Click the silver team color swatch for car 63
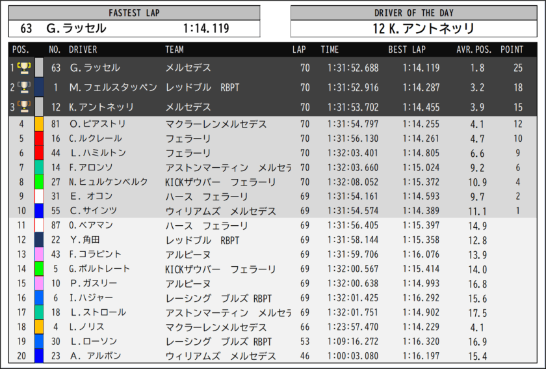The image size is (546, 369). pyautogui.click(x=39, y=68)
